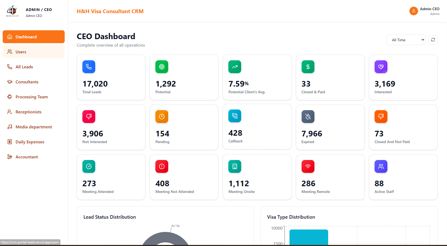
Task: Click the 1,112 Meeting Onsite value
Action: 239,184
